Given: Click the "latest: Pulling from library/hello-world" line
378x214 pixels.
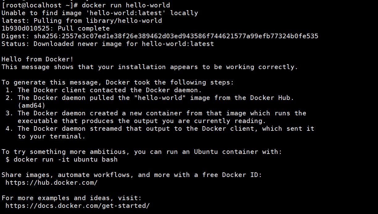Looking at the screenshot, I should click(x=81, y=21).
